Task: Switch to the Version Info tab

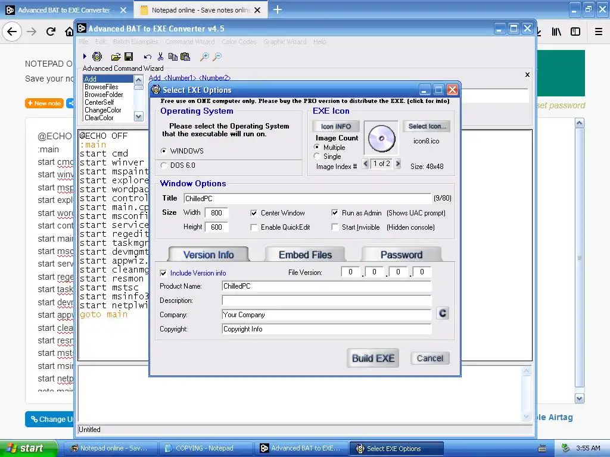Action: tap(208, 255)
